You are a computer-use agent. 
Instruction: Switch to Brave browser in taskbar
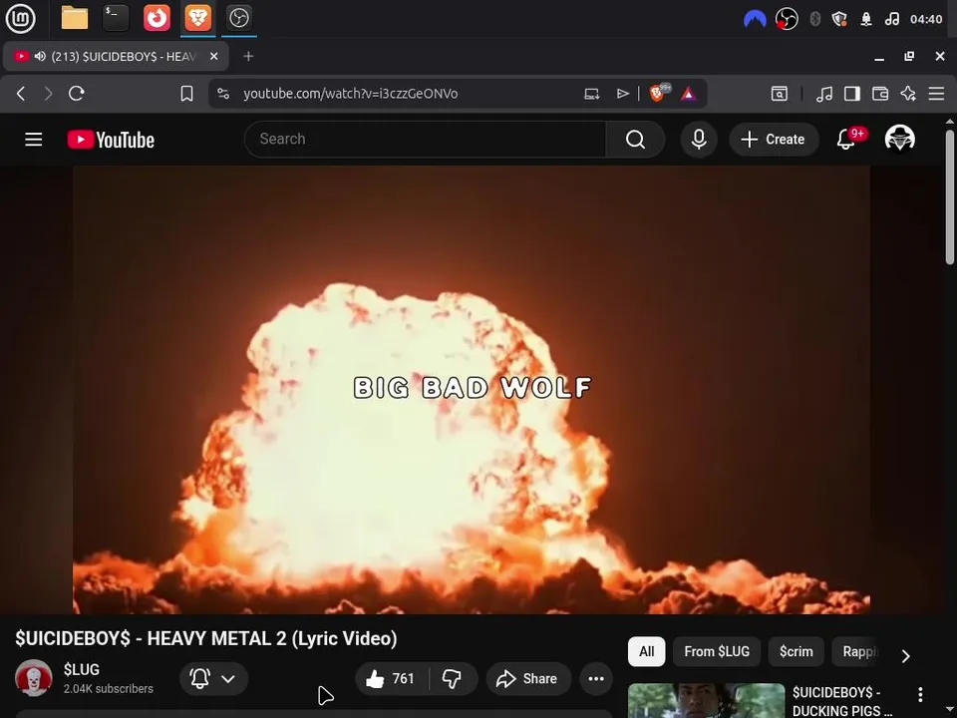197,18
